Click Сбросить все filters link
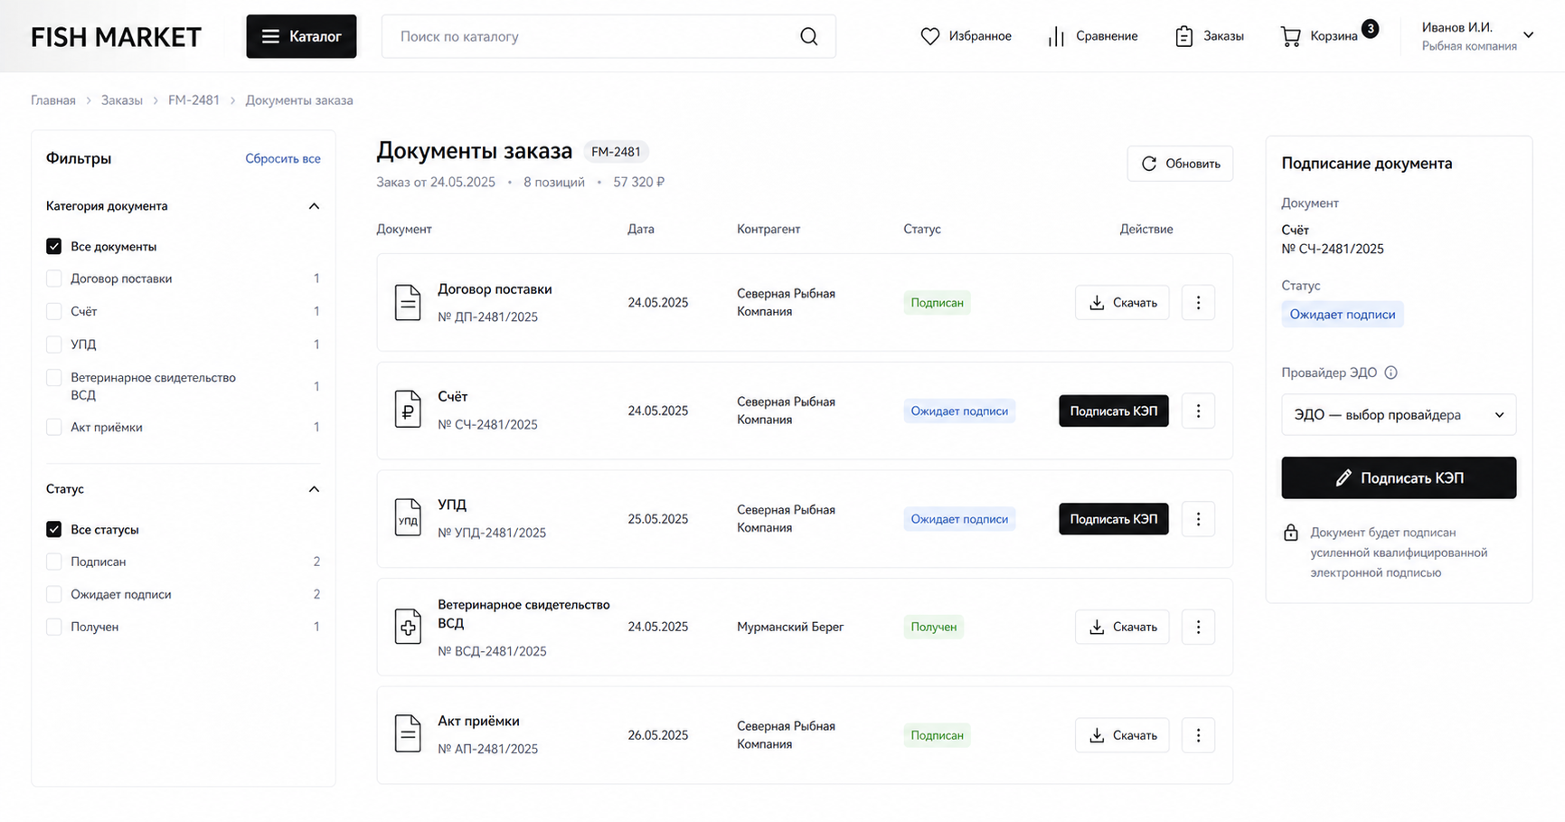Screen dimensions: 1565x822 pos(283,158)
